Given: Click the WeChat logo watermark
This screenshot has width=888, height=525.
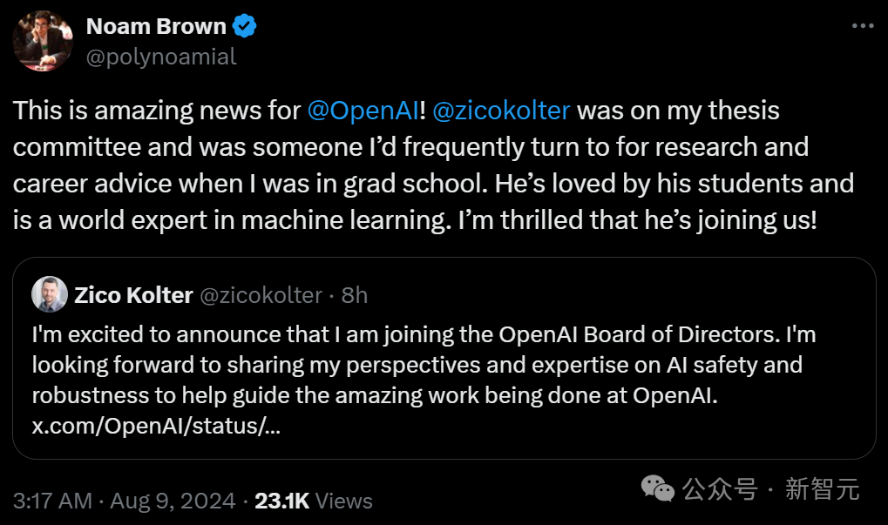Looking at the screenshot, I should (658, 488).
